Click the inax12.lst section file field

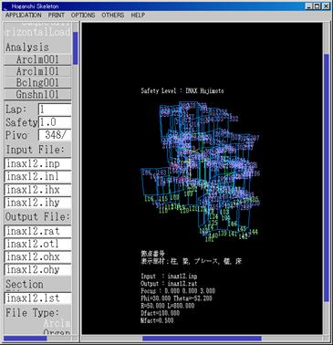[x=37, y=298]
